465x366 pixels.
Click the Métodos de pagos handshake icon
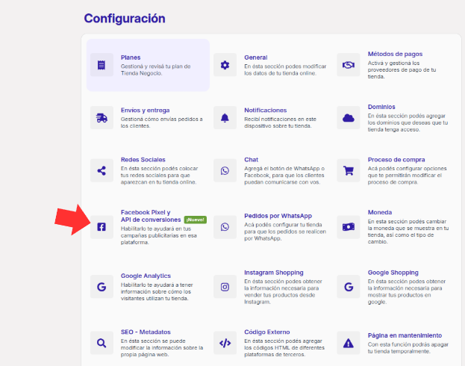[349, 65]
